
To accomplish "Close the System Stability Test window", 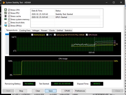I will pos(121,2).
